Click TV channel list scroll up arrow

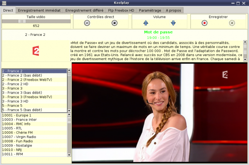click(69, 70)
